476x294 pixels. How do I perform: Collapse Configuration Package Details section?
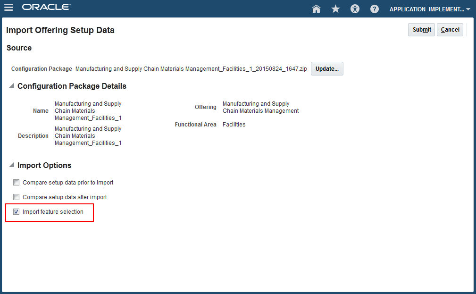(x=12, y=85)
